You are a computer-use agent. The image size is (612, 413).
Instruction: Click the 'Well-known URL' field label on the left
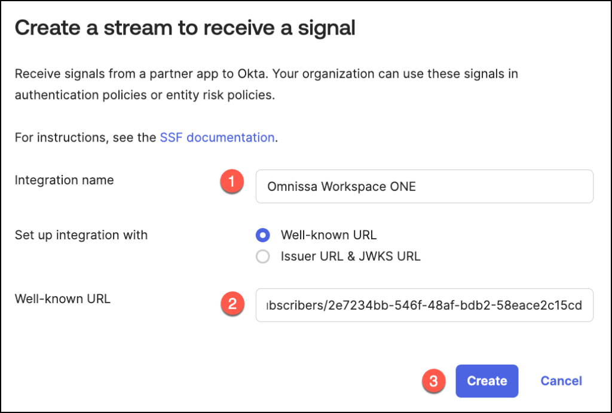[x=62, y=299]
